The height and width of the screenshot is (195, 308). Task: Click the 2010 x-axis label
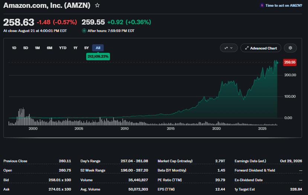pos(124,128)
